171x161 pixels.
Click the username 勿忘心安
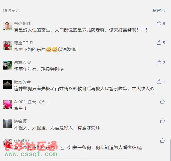click(x=22, y=63)
